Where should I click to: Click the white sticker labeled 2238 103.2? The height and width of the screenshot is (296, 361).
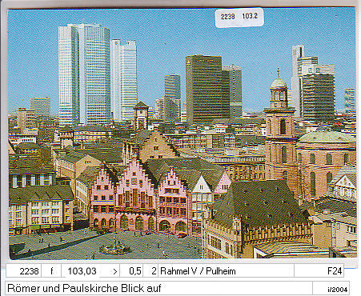[239, 17]
